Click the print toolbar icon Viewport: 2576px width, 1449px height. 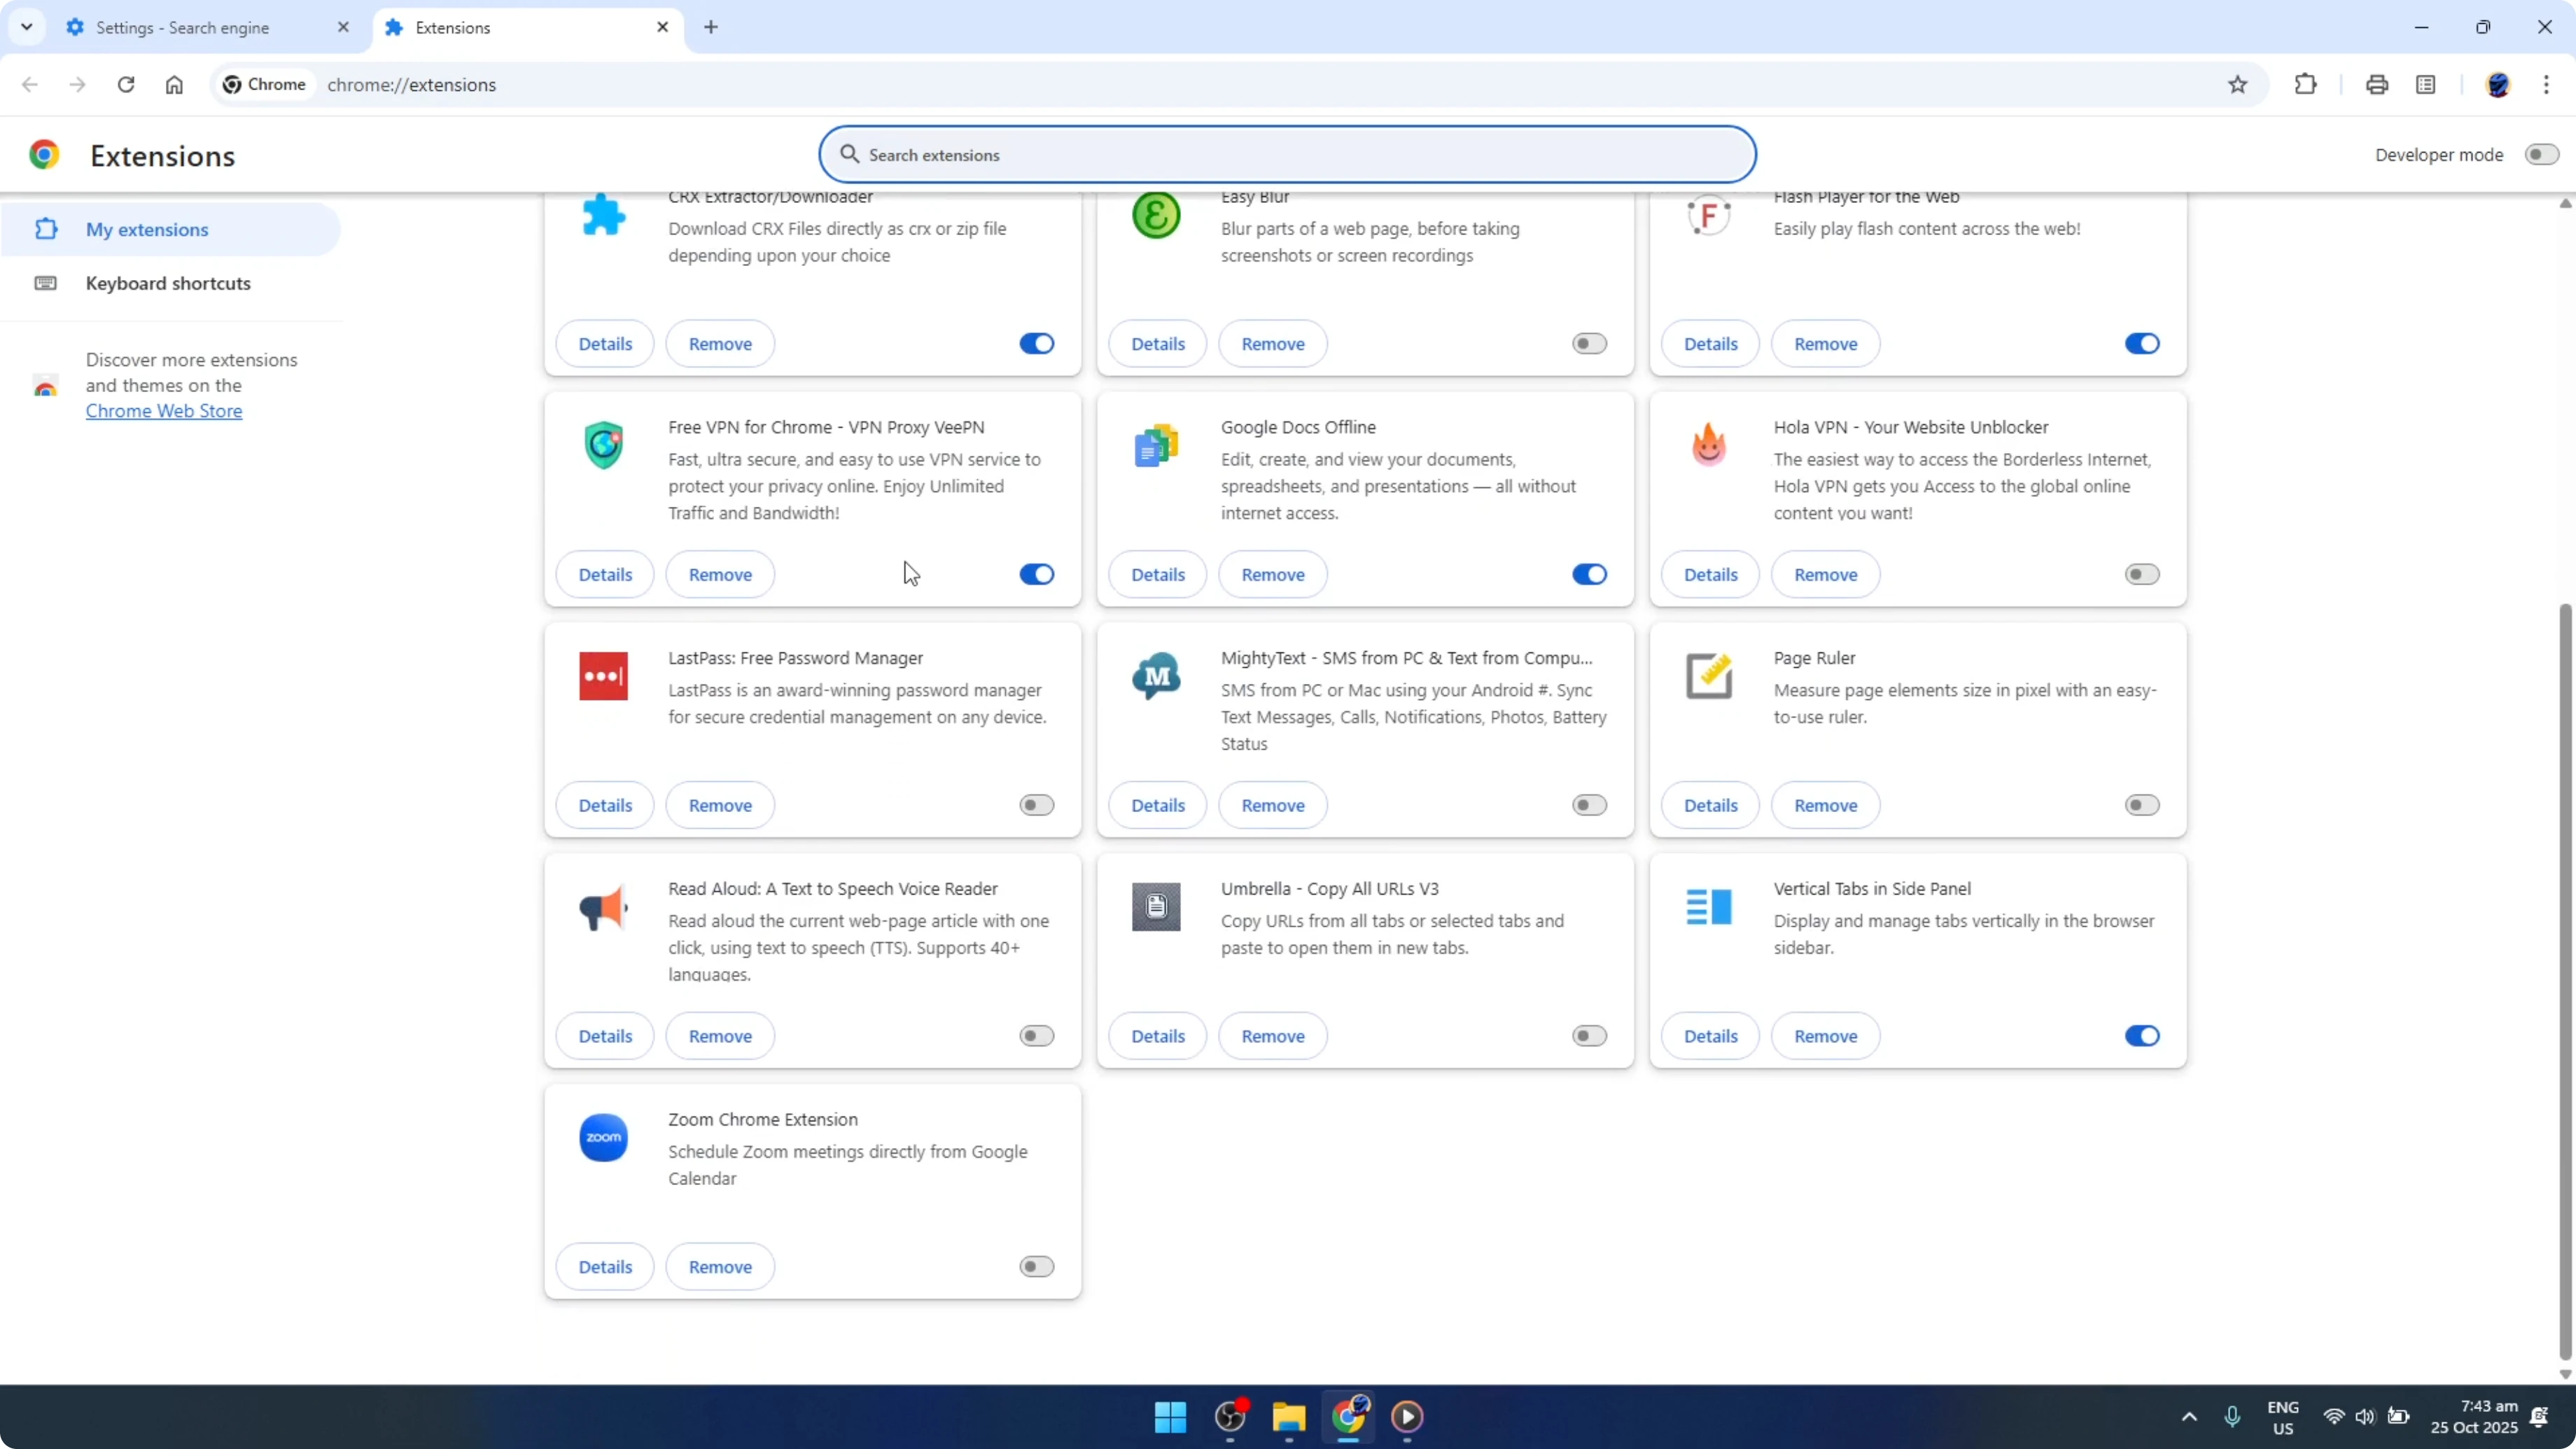click(x=2377, y=85)
